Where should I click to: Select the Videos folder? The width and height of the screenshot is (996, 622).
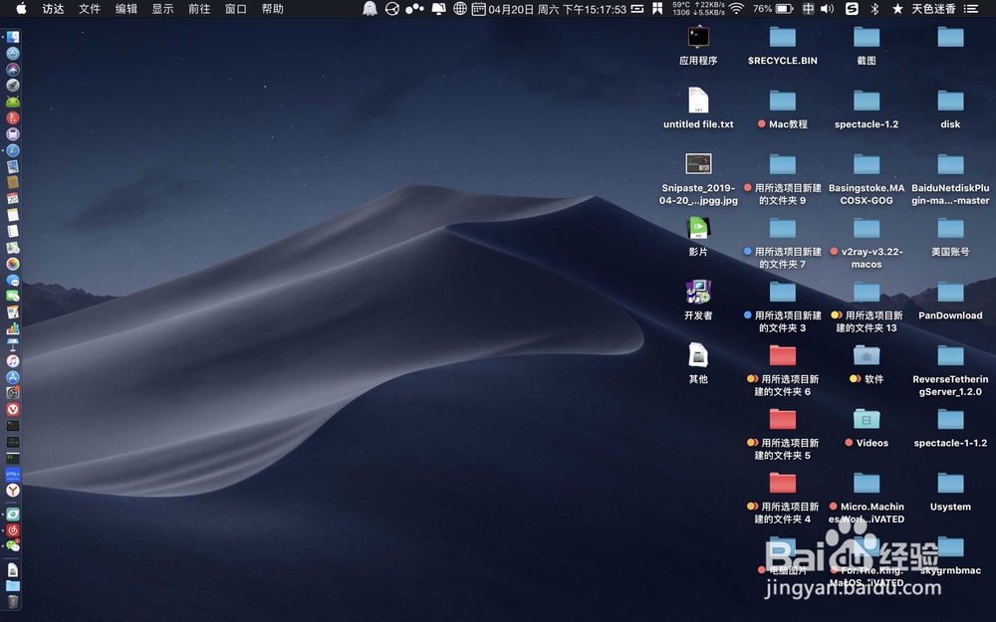(867, 428)
